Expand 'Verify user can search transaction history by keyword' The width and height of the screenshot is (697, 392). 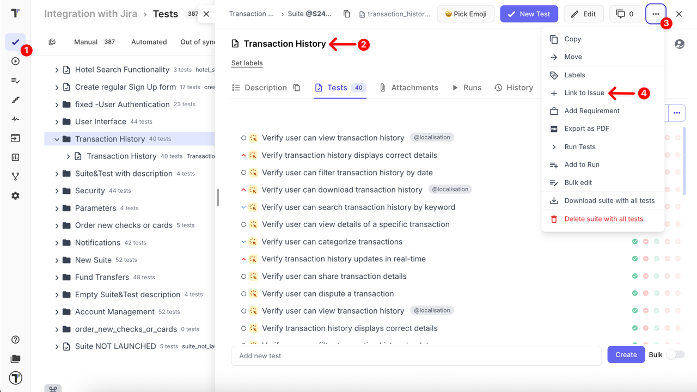(243, 207)
